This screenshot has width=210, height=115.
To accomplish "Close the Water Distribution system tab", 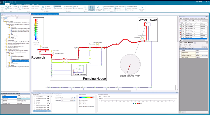I will pyautogui.click(x=58, y=14).
